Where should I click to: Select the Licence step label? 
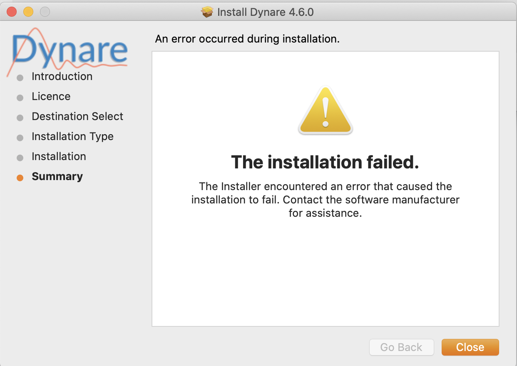point(51,96)
